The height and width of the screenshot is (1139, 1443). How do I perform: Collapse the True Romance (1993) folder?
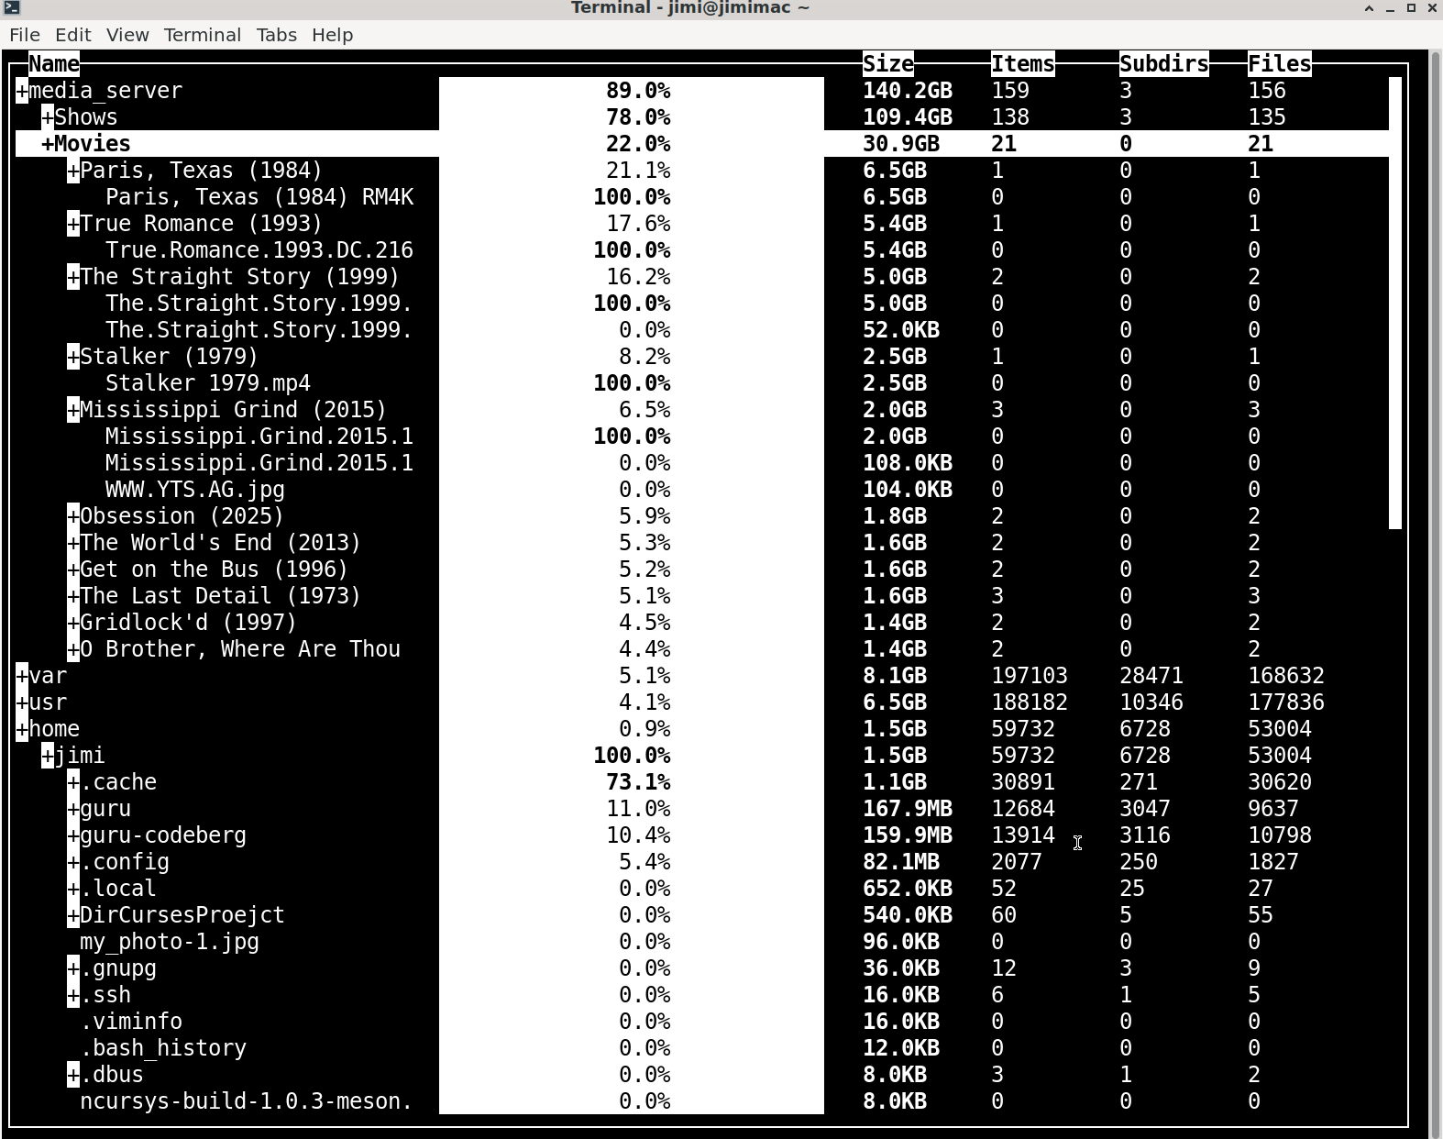coord(73,224)
